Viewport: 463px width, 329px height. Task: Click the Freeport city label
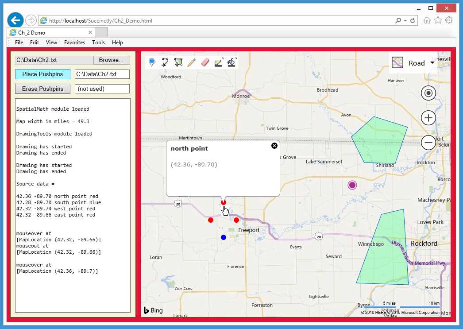(249, 230)
